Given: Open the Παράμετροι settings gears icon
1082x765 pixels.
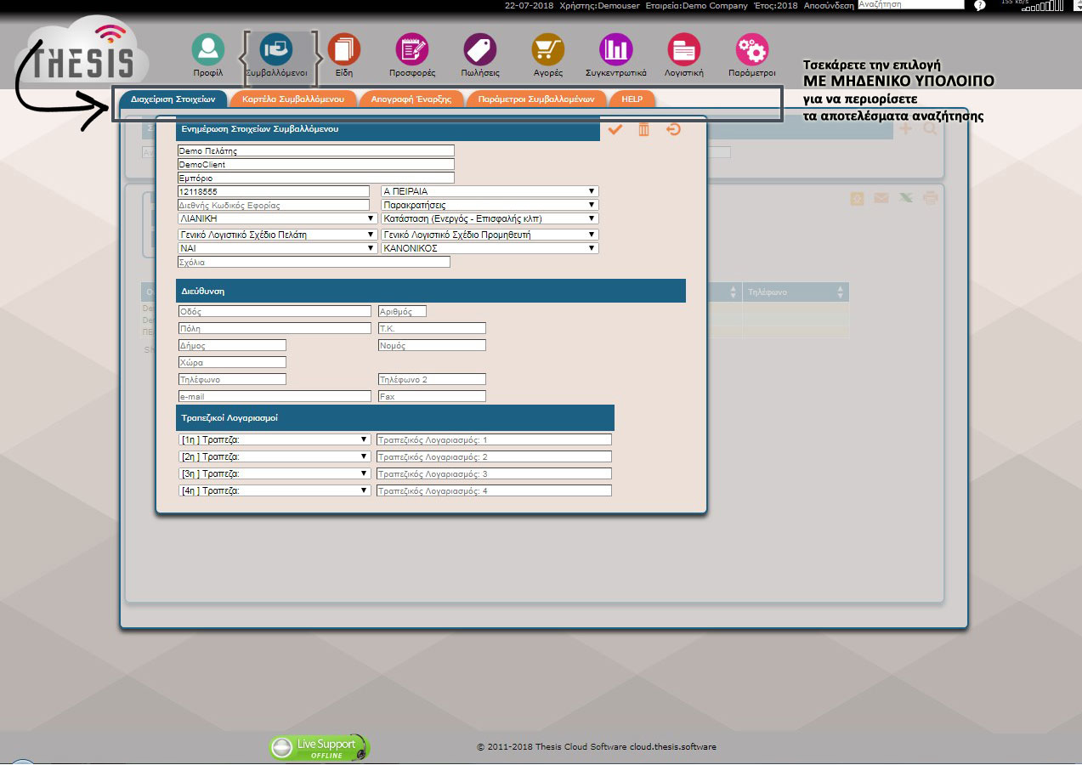Looking at the screenshot, I should [752, 50].
